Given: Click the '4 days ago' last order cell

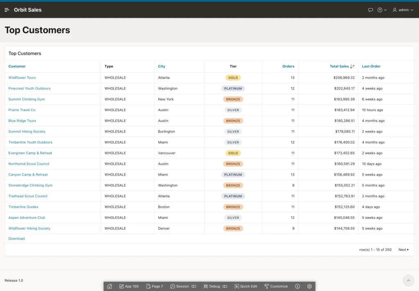Looking at the screenshot, I should pyautogui.click(x=371, y=207).
